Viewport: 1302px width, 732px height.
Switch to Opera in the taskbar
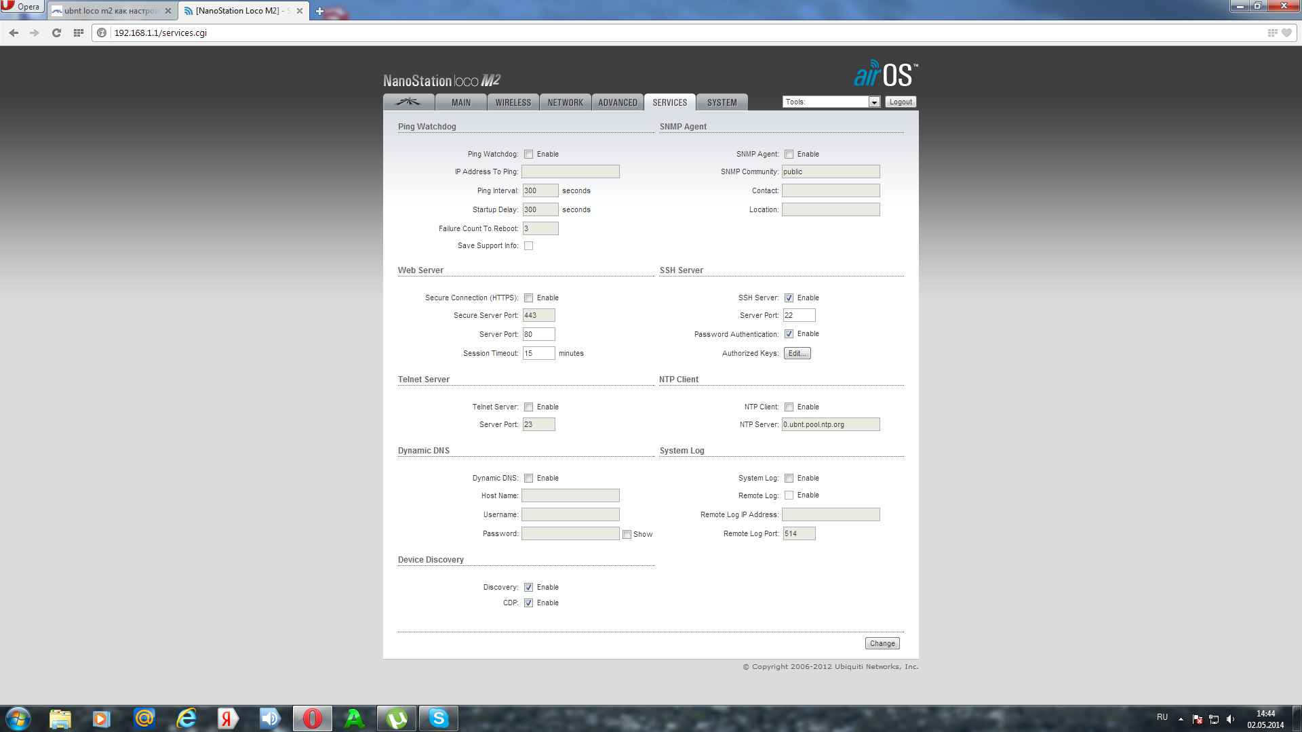[x=313, y=718]
